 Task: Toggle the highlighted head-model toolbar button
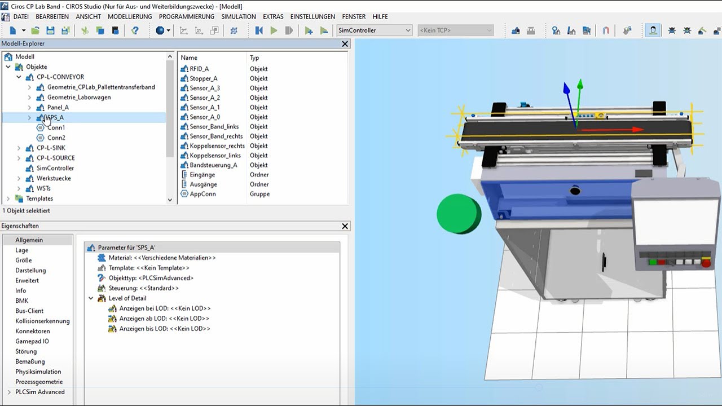pos(653,30)
